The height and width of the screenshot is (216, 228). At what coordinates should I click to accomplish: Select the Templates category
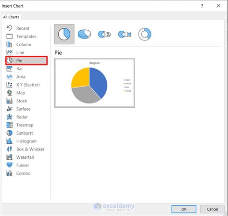pos(22,37)
